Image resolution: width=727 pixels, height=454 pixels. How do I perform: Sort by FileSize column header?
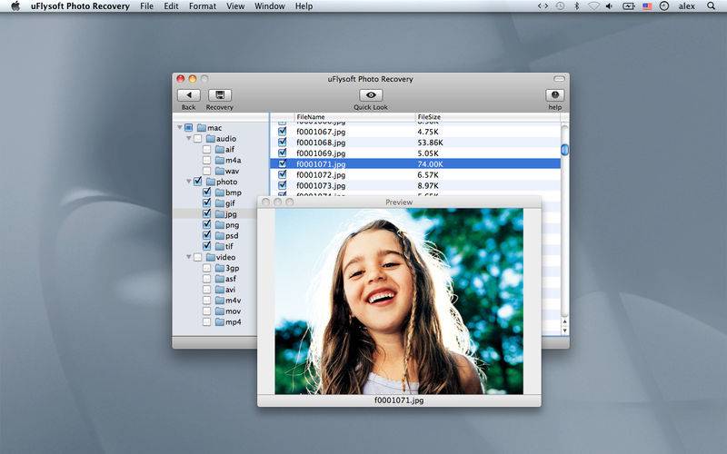click(x=488, y=117)
